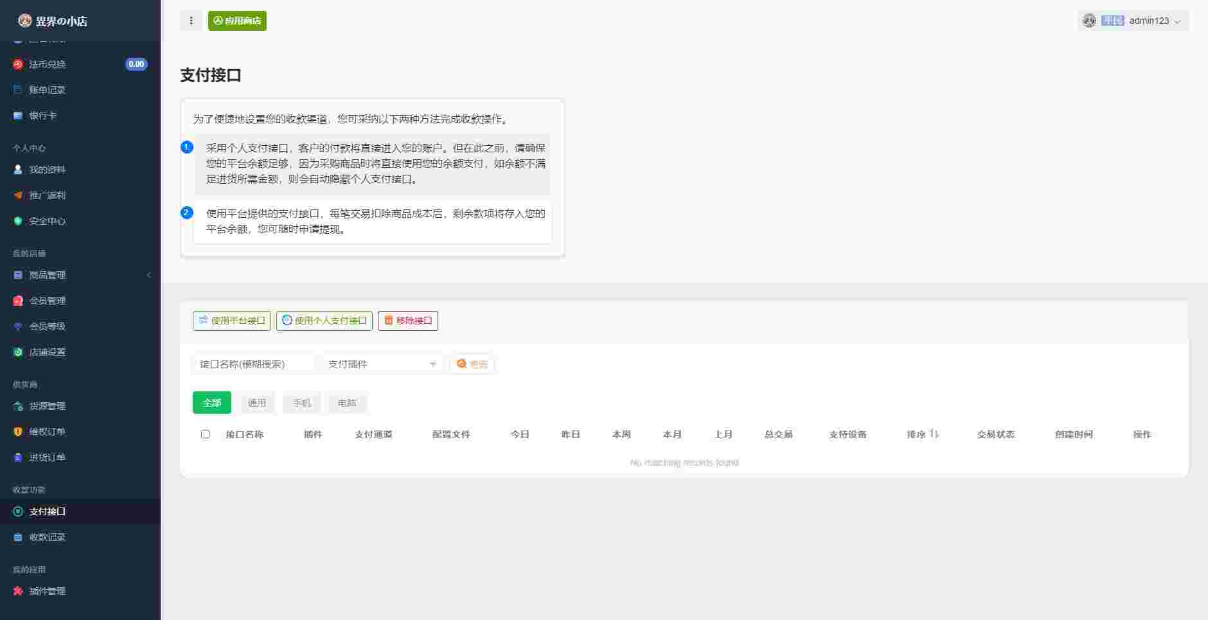Screen dimensions: 1208x620
Task: Open 店铺设置 via its green icon
Action: (x=18, y=352)
